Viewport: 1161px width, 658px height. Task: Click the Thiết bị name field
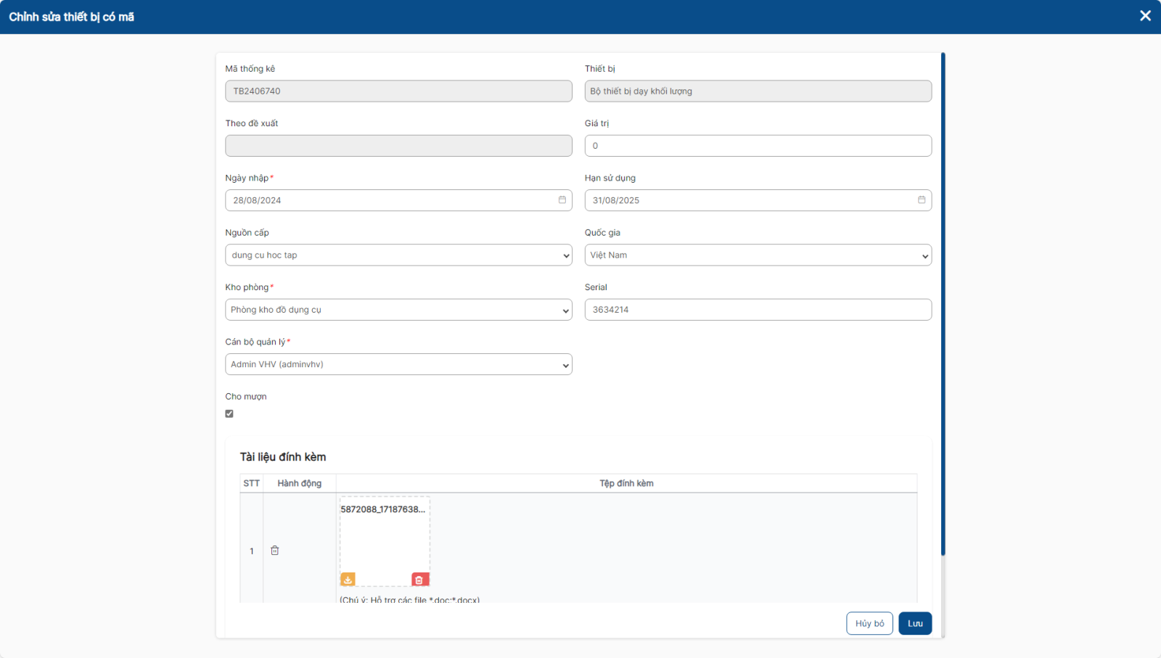tap(758, 91)
